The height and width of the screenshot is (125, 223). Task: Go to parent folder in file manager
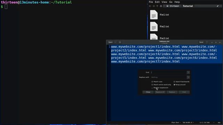coord(157,6)
